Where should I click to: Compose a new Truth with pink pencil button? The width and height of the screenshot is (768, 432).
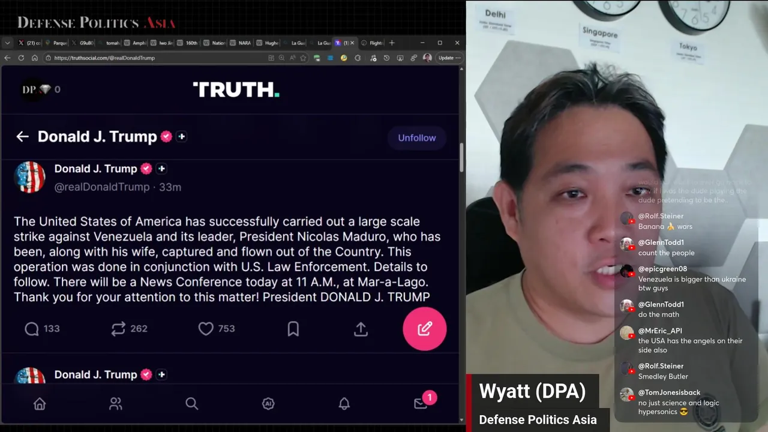[425, 329]
